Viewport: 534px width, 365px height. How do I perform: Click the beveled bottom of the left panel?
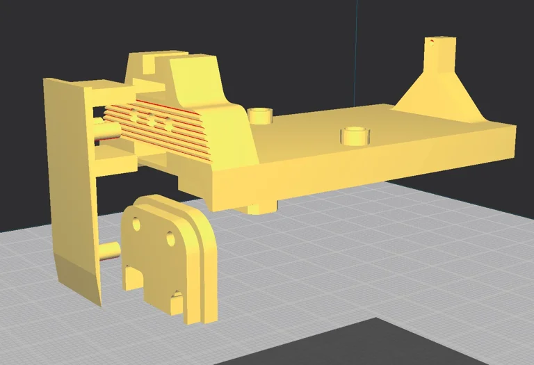point(79,278)
